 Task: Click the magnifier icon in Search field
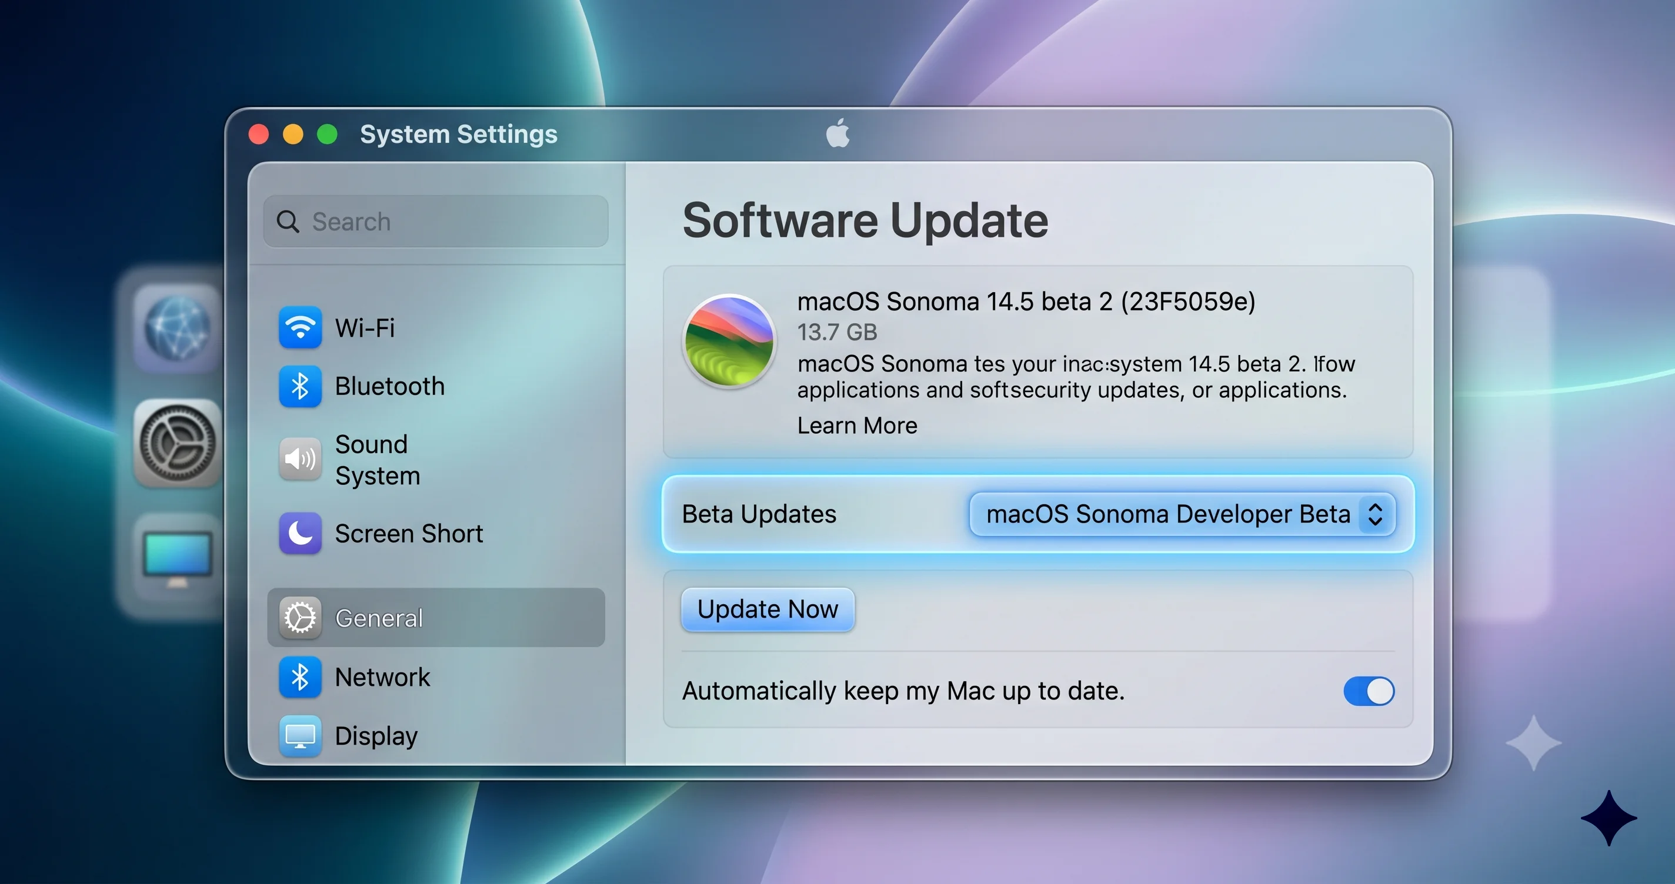point(288,222)
